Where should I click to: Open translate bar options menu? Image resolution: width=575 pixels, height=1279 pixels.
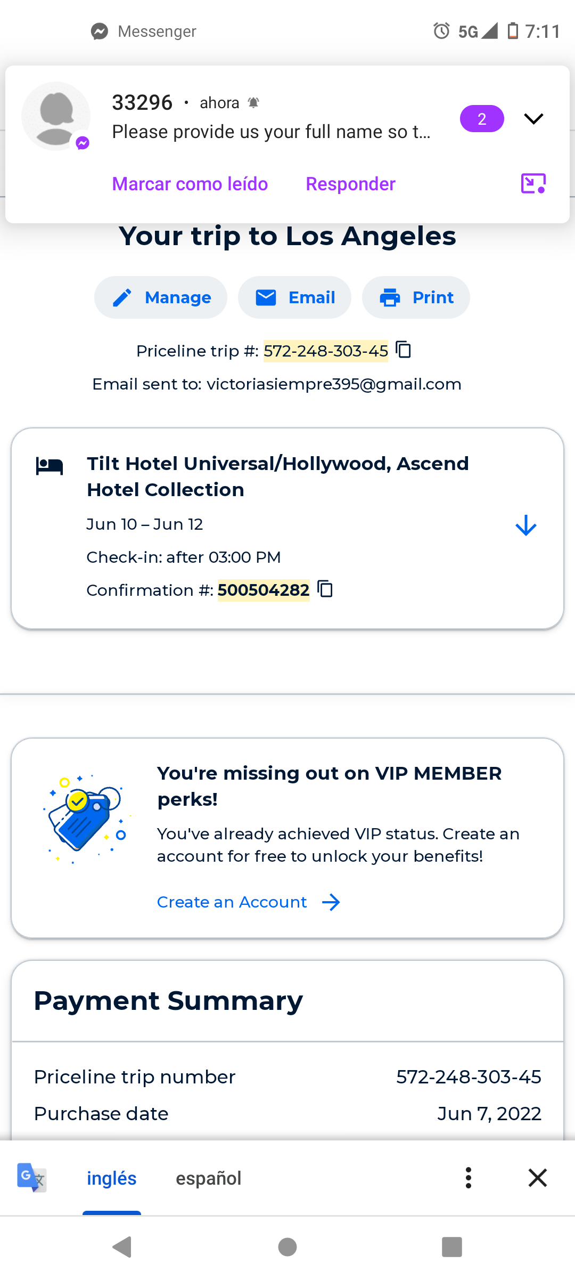469,1178
